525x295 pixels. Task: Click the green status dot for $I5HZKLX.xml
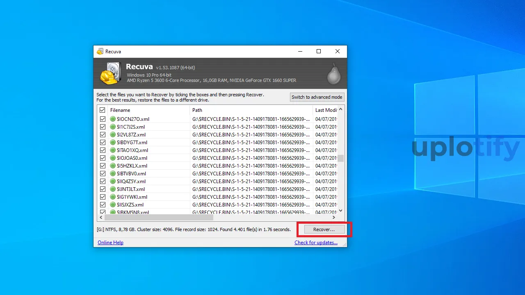pyautogui.click(x=113, y=166)
